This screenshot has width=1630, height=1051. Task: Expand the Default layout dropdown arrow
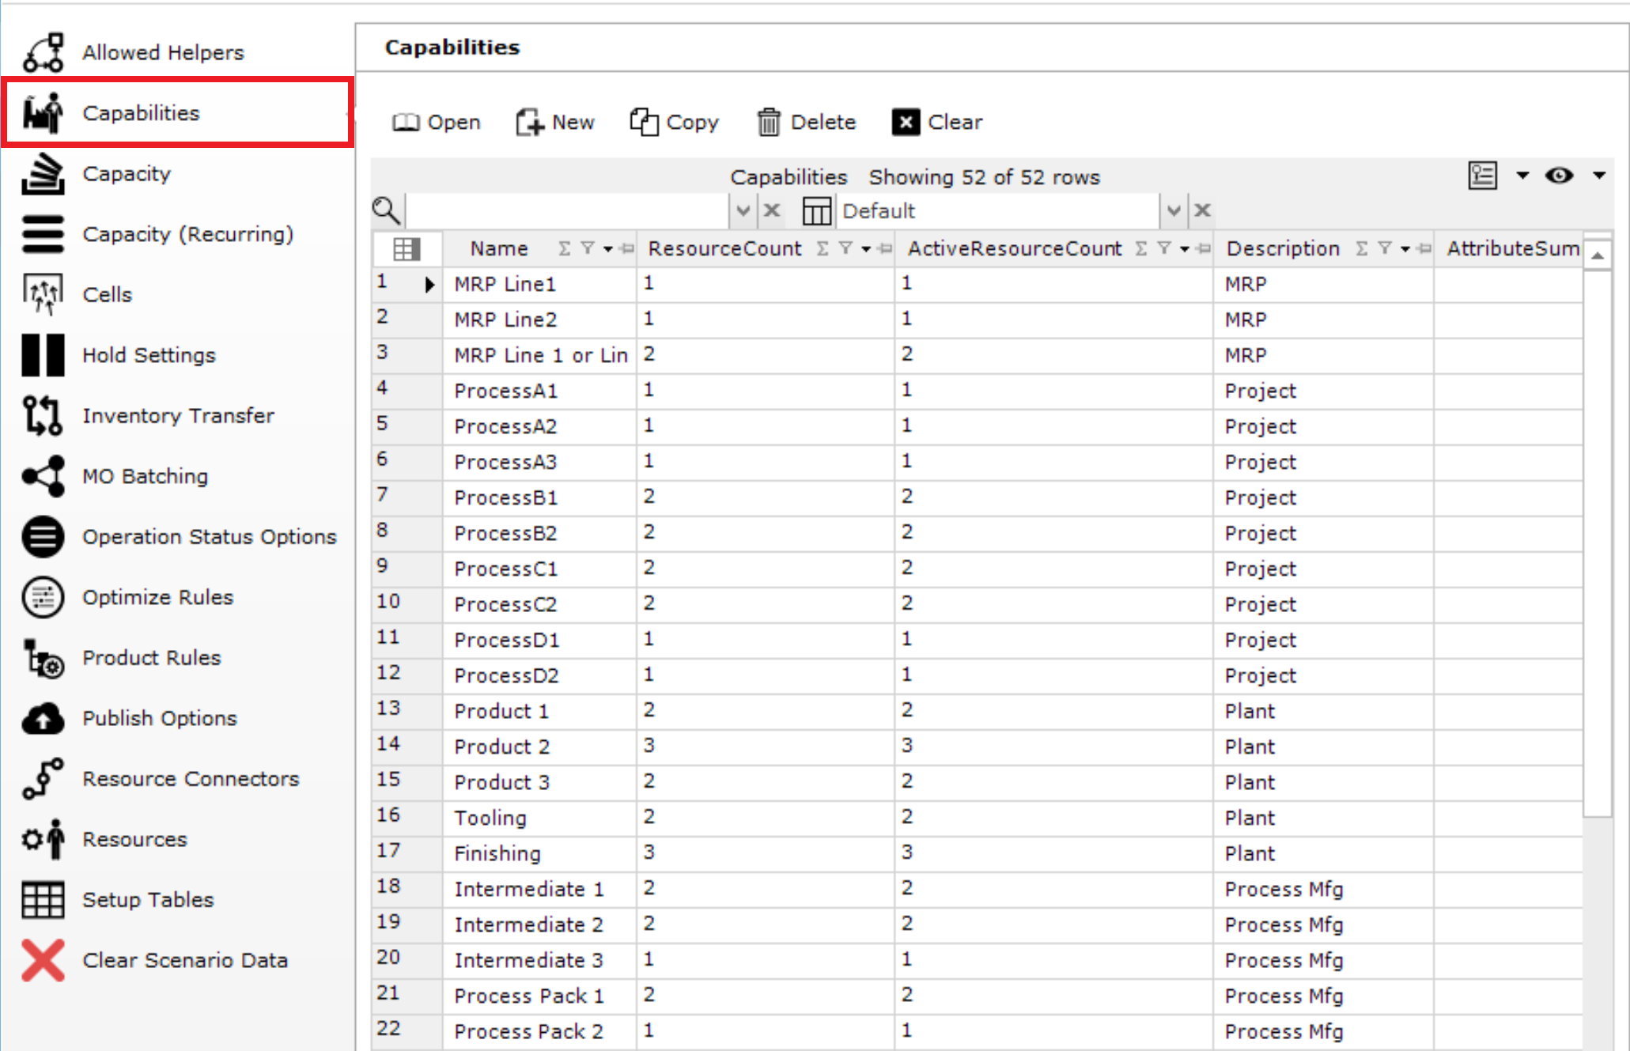tap(1174, 210)
